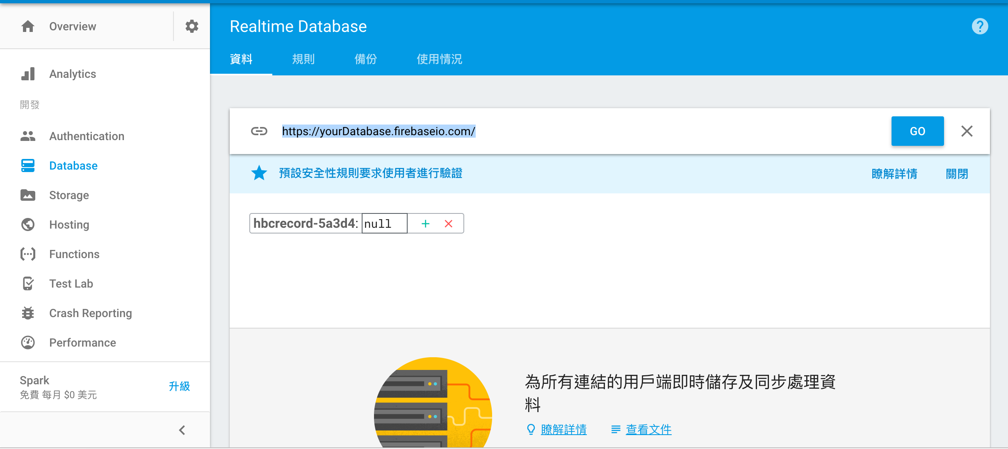Image resolution: width=1008 pixels, height=449 pixels.
Task: Open Crash Reporting in sidebar
Action: (90, 313)
